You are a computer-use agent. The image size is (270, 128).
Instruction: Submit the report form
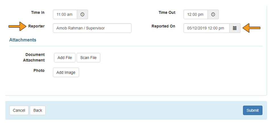253,110
